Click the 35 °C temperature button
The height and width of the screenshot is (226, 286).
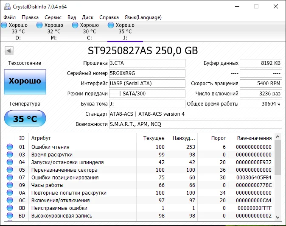(x=25, y=118)
